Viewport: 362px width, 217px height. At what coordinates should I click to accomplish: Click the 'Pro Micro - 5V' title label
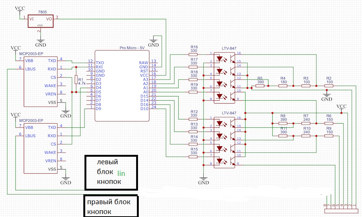pyautogui.click(x=132, y=48)
